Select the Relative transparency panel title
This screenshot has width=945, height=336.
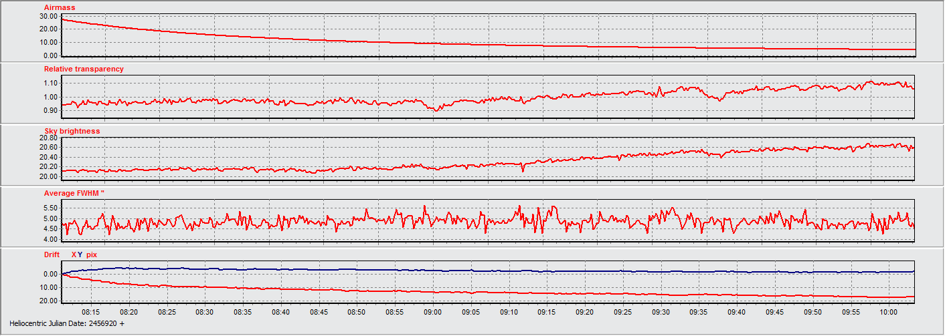84,69
